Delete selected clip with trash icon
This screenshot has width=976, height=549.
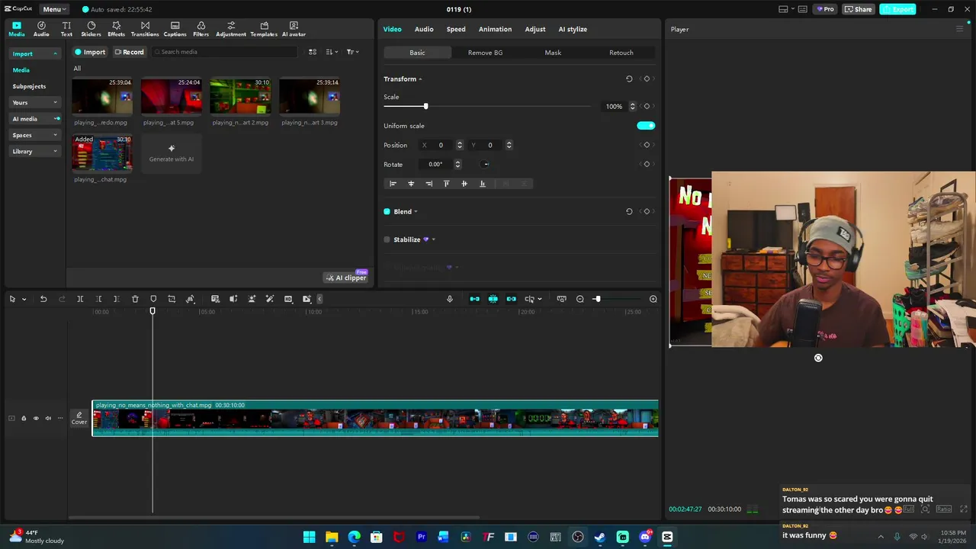point(135,299)
